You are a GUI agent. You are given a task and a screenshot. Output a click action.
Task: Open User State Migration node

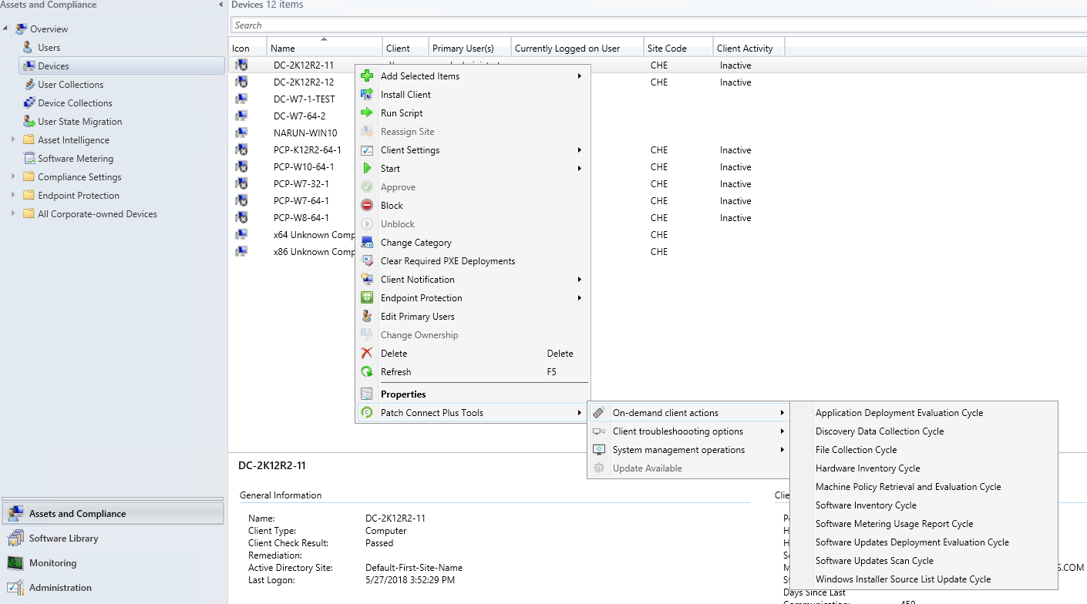[x=80, y=122]
